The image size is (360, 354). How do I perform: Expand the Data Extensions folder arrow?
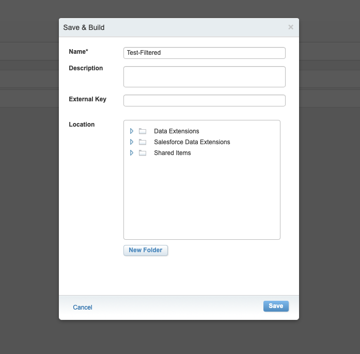[132, 131]
